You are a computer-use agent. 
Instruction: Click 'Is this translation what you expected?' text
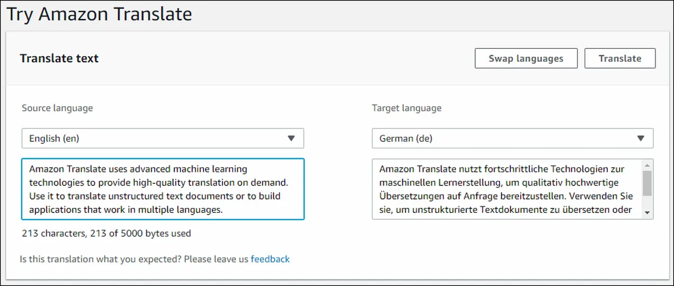pos(100,259)
